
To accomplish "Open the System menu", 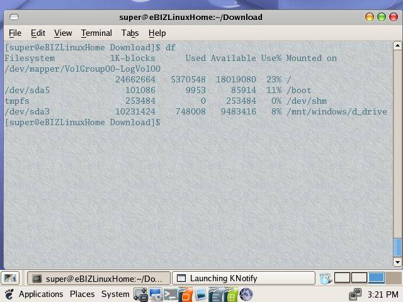I will tap(115, 294).
